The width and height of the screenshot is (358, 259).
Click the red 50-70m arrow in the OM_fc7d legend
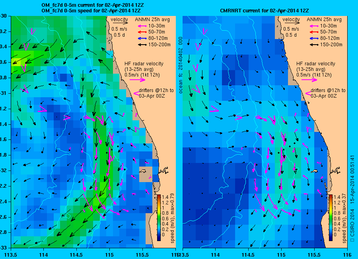coord(142,32)
